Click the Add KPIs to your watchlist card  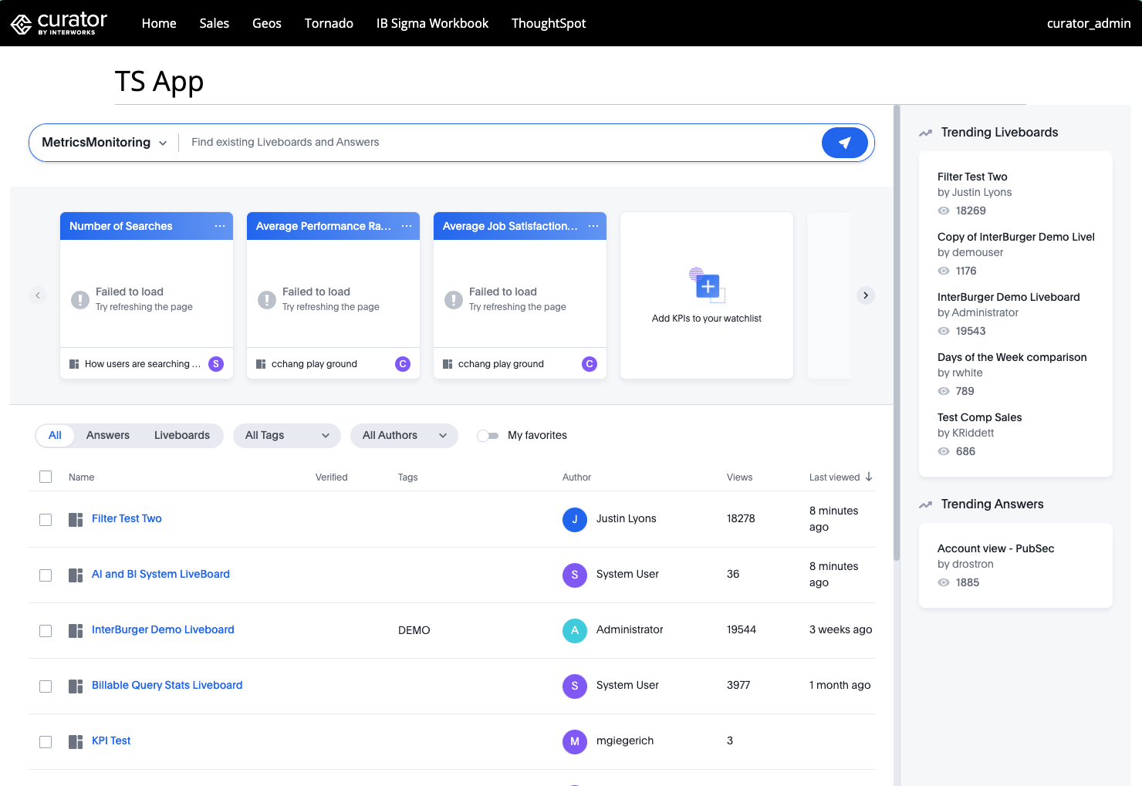point(707,295)
